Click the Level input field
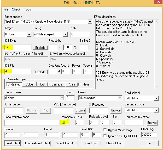163x150 pixels. coord(105,123)
